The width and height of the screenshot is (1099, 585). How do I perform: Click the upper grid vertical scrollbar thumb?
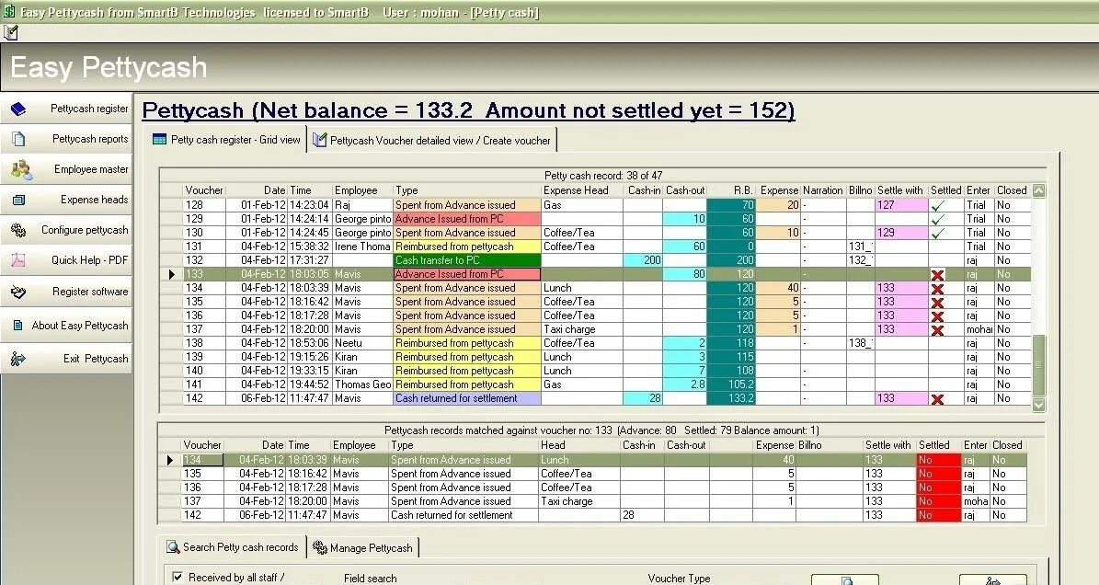(1038, 365)
